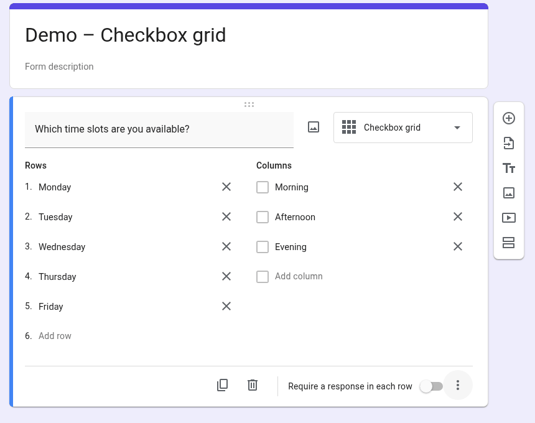Click the checkbox beside Morning
The width and height of the screenshot is (535, 423).
tap(263, 187)
